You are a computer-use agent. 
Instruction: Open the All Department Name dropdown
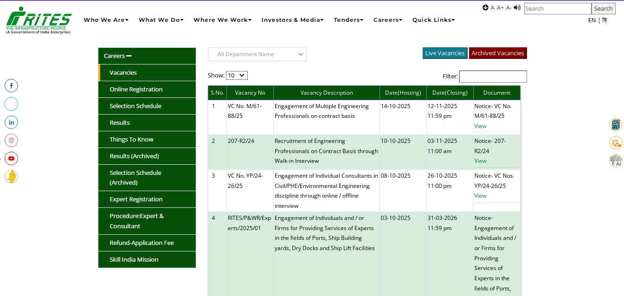tap(257, 54)
